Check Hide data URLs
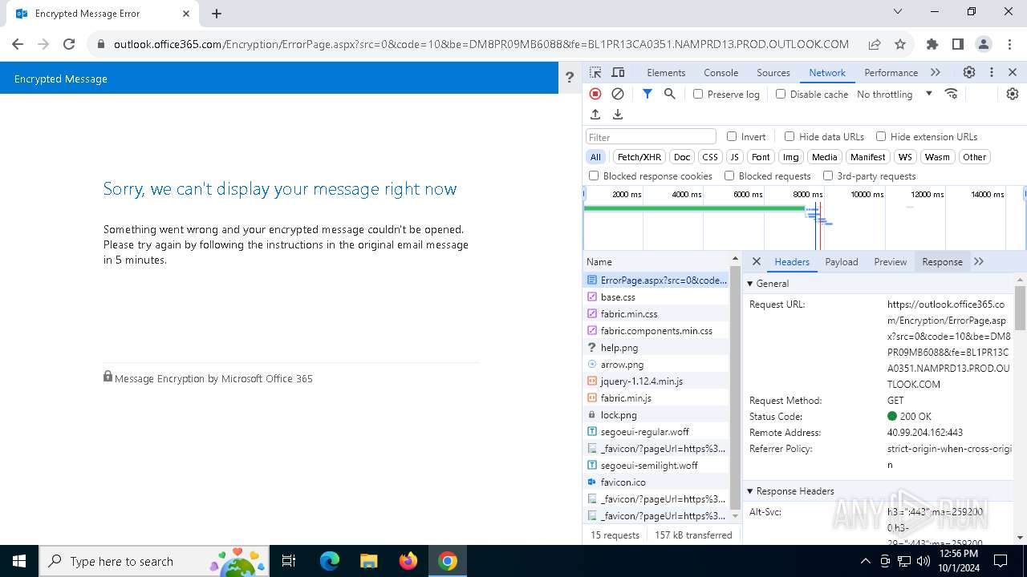This screenshot has height=577, width=1027. 790,136
